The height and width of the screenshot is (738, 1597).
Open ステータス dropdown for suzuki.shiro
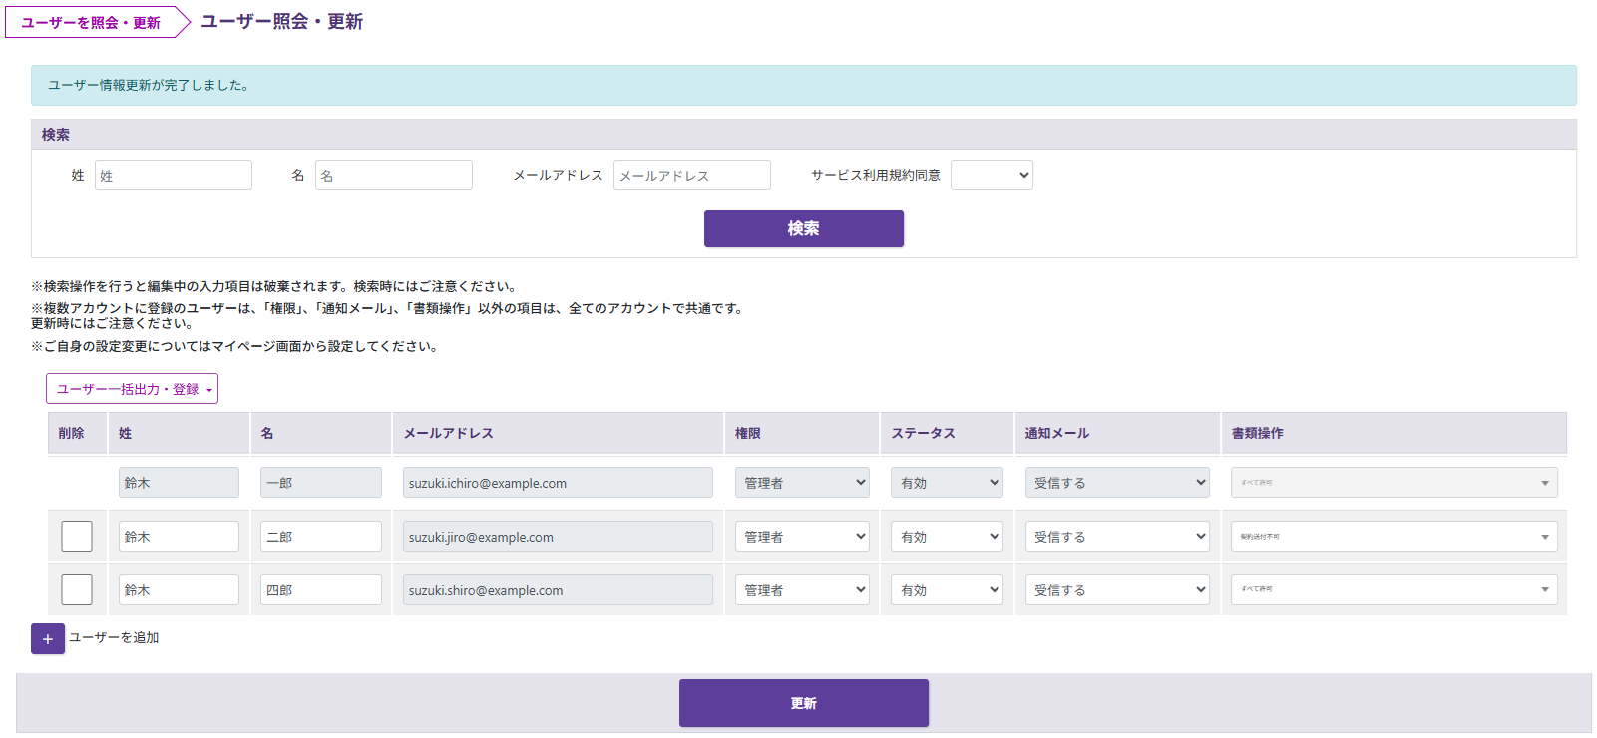click(x=947, y=590)
